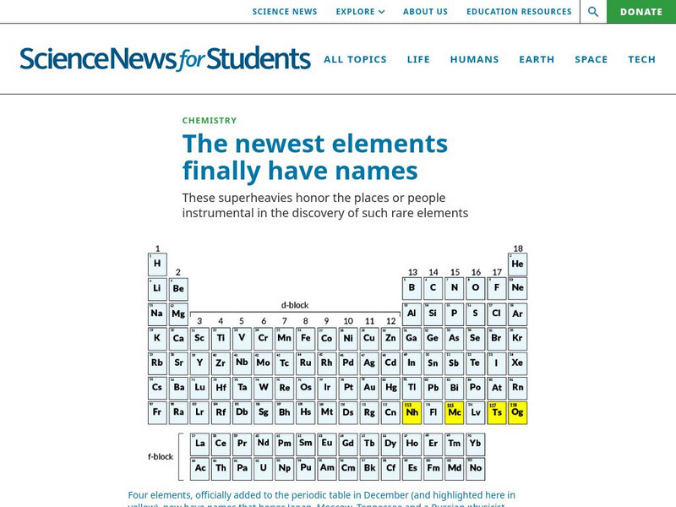The image size is (676, 507).
Task: Switch to the HUMANS section
Action: (x=475, y=60)
